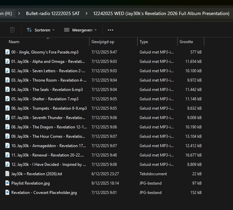Click the size value 8.632 kB

click(194, 108)
